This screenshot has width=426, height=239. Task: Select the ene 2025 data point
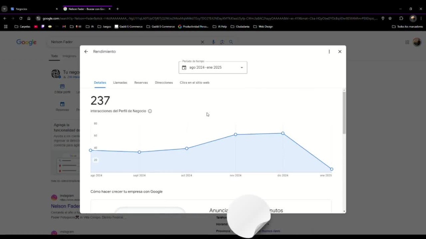[331, 169]
